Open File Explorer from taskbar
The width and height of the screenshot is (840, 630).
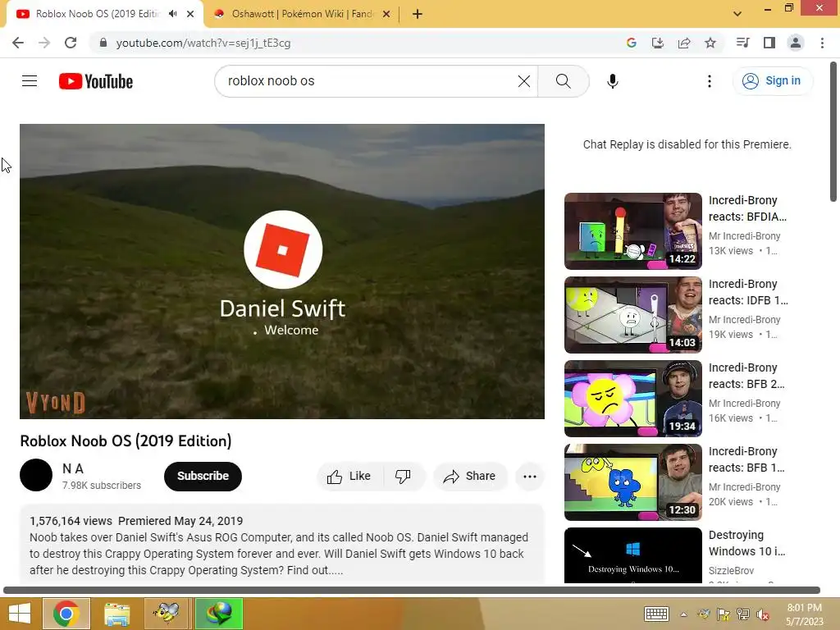116,614
